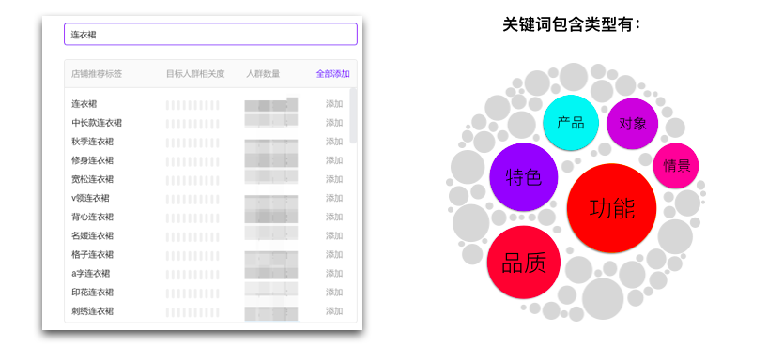Viewport: 768px width, 345px height.
Task: Add the 连衣裙 tag
Action: [x=334, y=104]
